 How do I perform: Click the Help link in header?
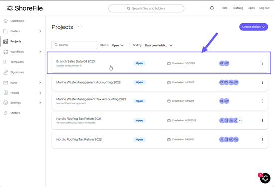[x=224, y=8]
